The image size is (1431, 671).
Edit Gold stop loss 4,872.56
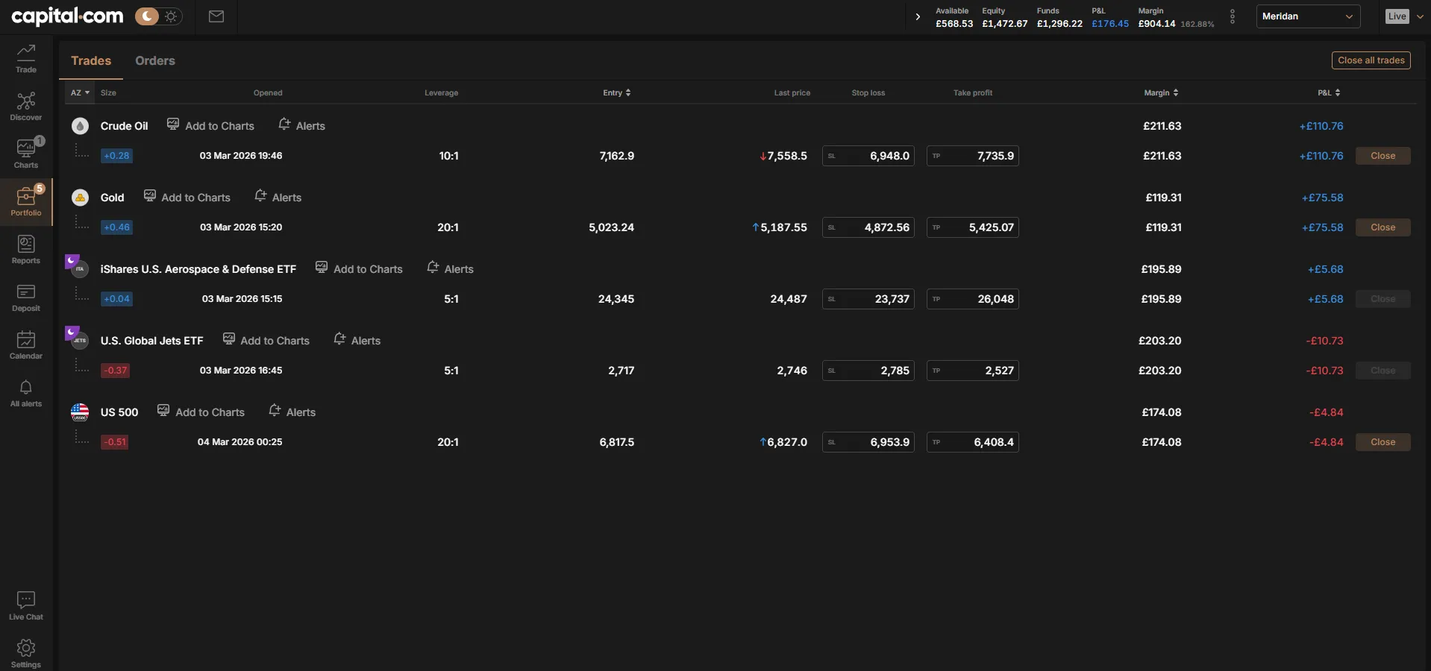tap(868, 227)
